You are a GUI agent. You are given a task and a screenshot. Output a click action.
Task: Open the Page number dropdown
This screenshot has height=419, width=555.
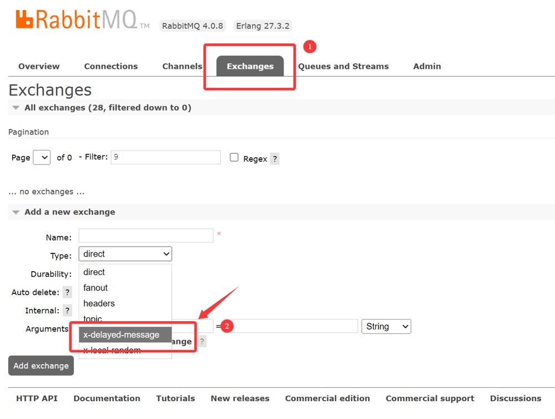tap(42, 157)
